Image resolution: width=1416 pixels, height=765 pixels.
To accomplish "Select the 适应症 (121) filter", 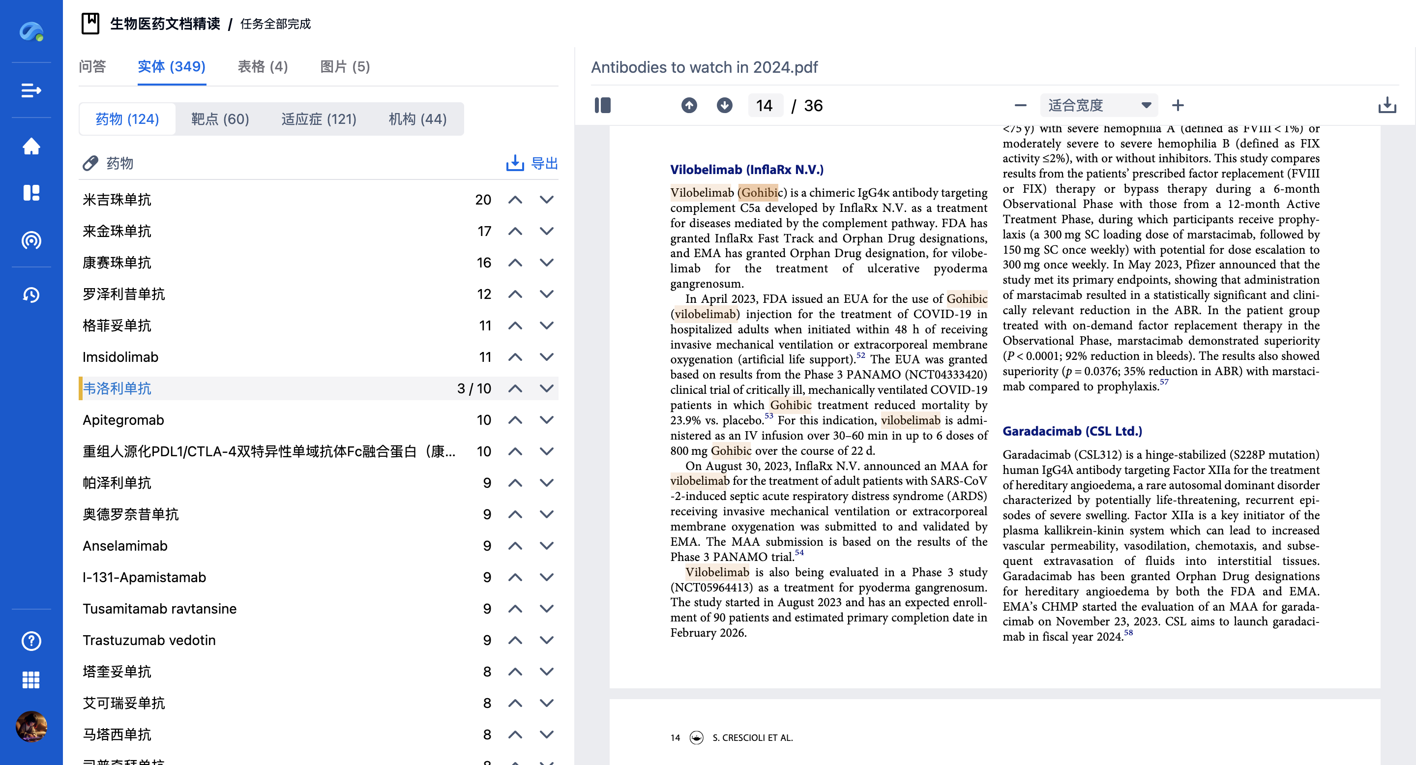I will 319,119.
